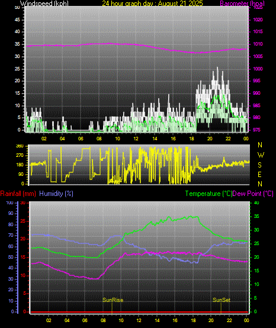The width and height of the screenshot is (276, 328).
Task: Click the 70 humidity axis value
Action: 11,235
